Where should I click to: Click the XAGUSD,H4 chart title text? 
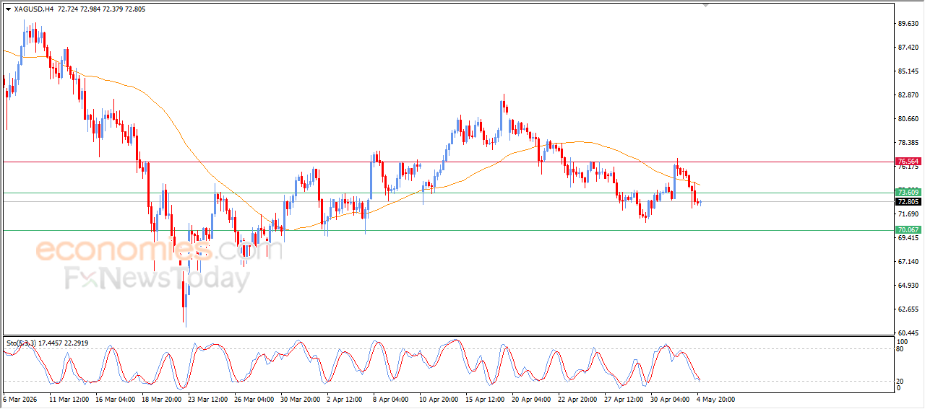pos(33,9)
